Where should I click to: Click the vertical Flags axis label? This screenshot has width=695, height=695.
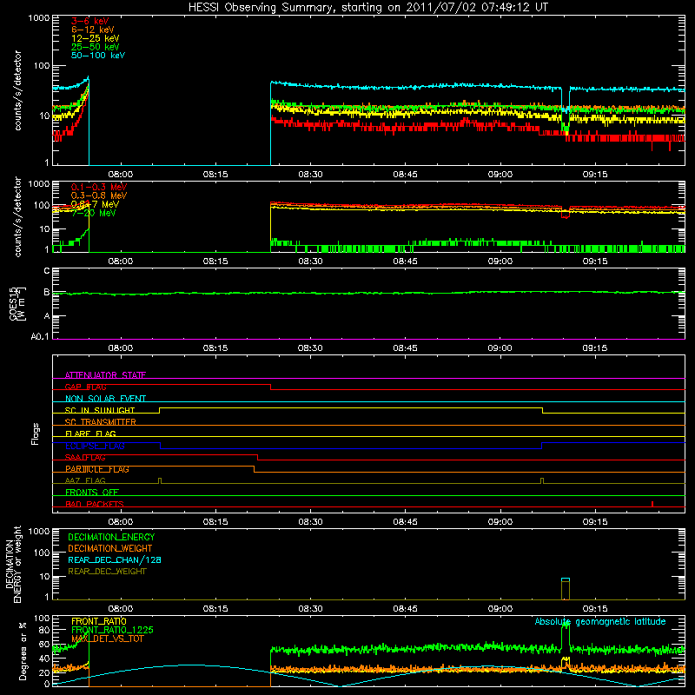[x=35, y=434]
